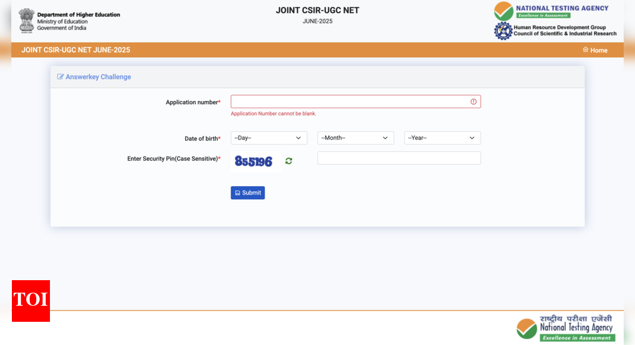635x345 pixels.
Task: Click the JOINT CSIR-UGC NET JUNE-2025 bar title
Action: [76, 50]
